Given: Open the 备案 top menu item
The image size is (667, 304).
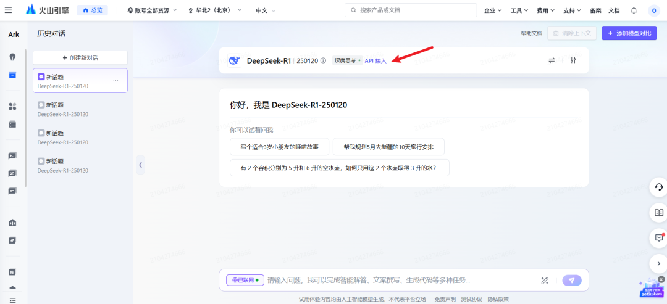Looking at the screenshot, I should [595, 10].
